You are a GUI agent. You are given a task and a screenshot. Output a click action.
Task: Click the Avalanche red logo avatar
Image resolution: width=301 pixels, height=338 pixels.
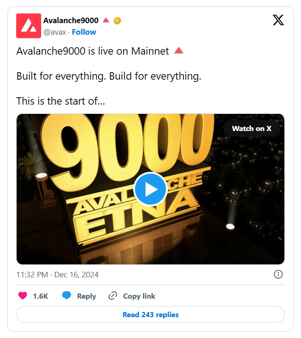pos(29,26)
